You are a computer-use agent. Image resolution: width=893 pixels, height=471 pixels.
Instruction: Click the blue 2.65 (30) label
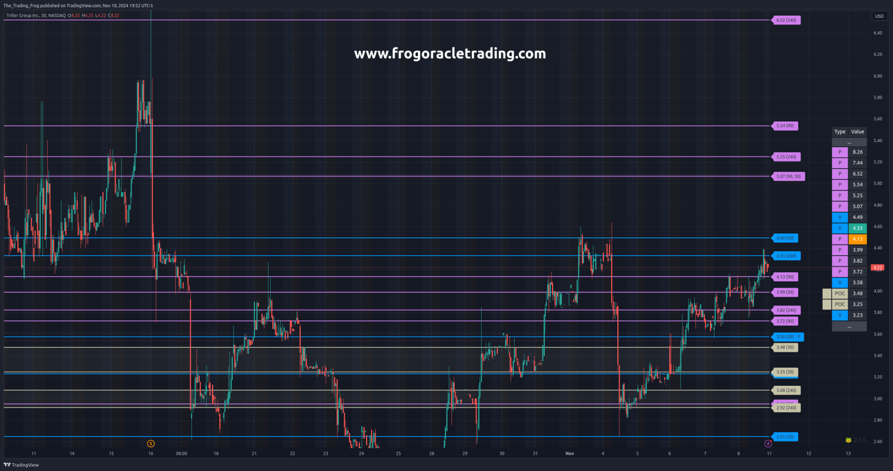(785, 437)
